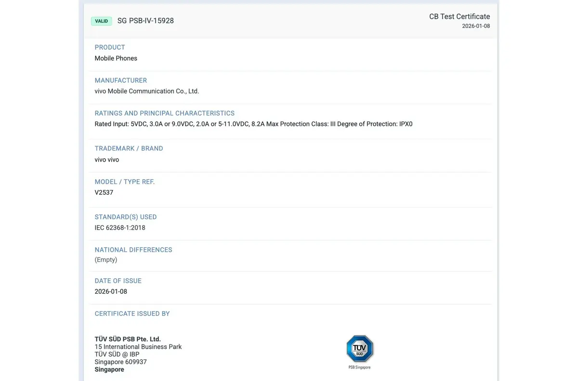578x381 pixels.
Task: Click the rated input specification text
Action: coord(253,123)
